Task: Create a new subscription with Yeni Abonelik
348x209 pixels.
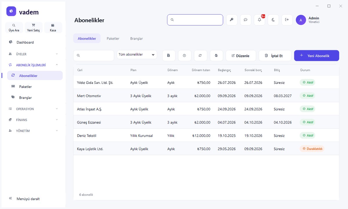Action: [x=316, y=56]
